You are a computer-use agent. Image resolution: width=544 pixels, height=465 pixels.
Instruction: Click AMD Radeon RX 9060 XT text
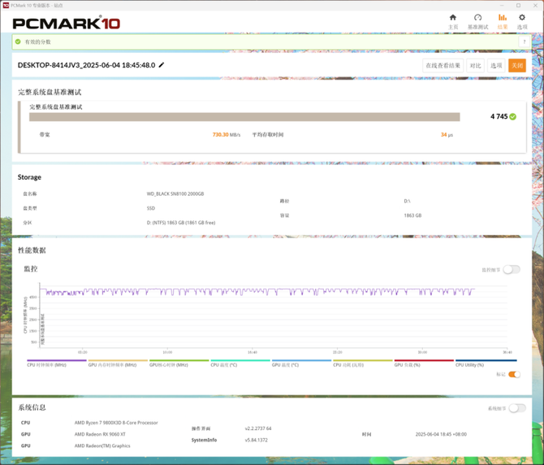coord(100,434)
